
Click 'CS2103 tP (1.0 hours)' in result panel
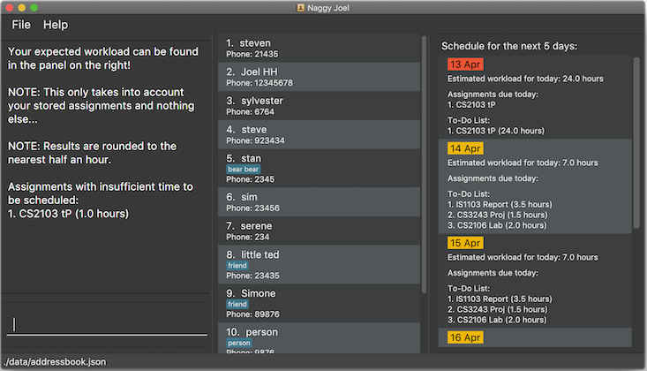pyautogui.click(x=68, y=214)
